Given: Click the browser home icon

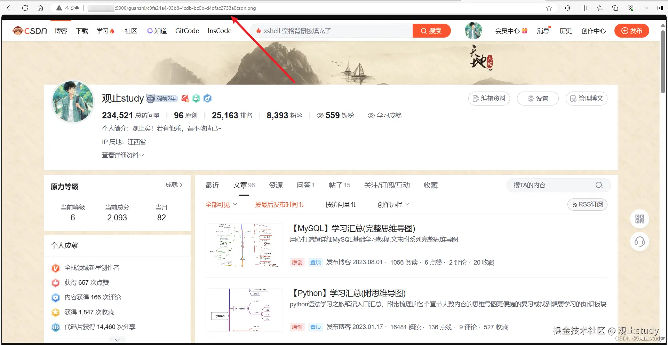Looking at the screenshot, I should point(40,8).
